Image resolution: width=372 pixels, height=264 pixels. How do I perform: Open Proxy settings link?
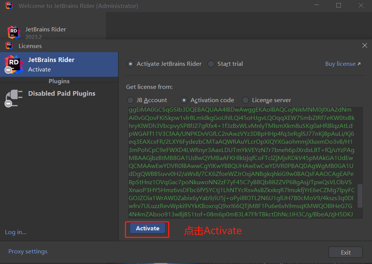28,252
